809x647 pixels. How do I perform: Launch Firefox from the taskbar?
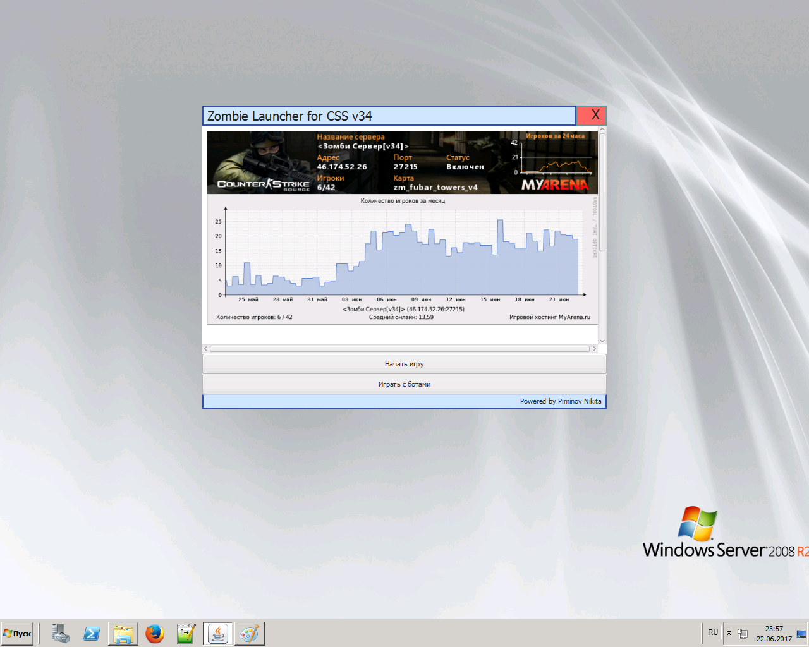point(155,633)
